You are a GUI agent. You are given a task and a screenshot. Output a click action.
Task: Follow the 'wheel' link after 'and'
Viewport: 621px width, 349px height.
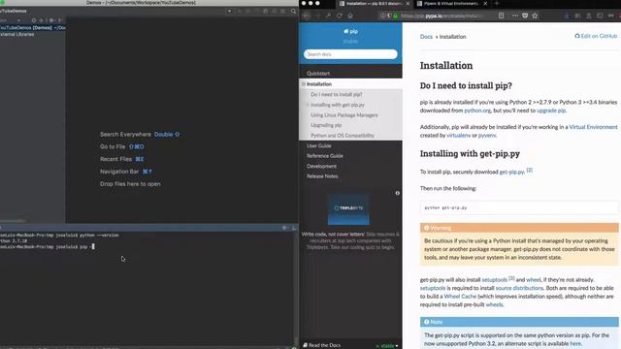point(533,280)
